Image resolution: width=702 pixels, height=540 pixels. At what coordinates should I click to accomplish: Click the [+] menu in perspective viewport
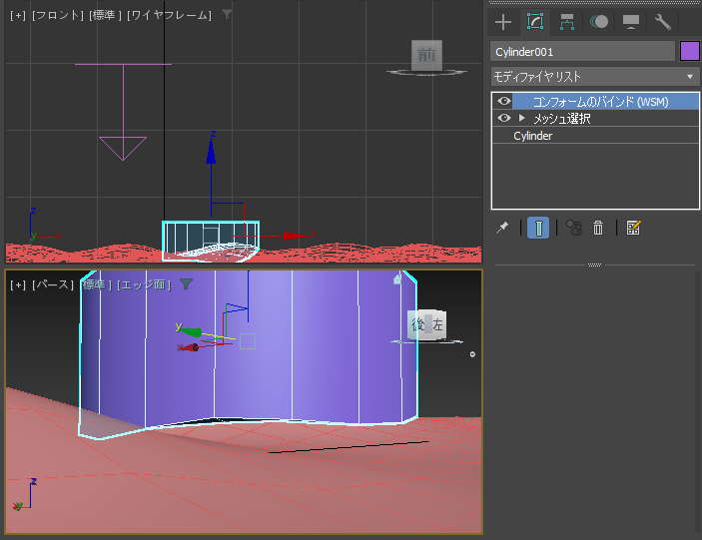click(18, 284)
